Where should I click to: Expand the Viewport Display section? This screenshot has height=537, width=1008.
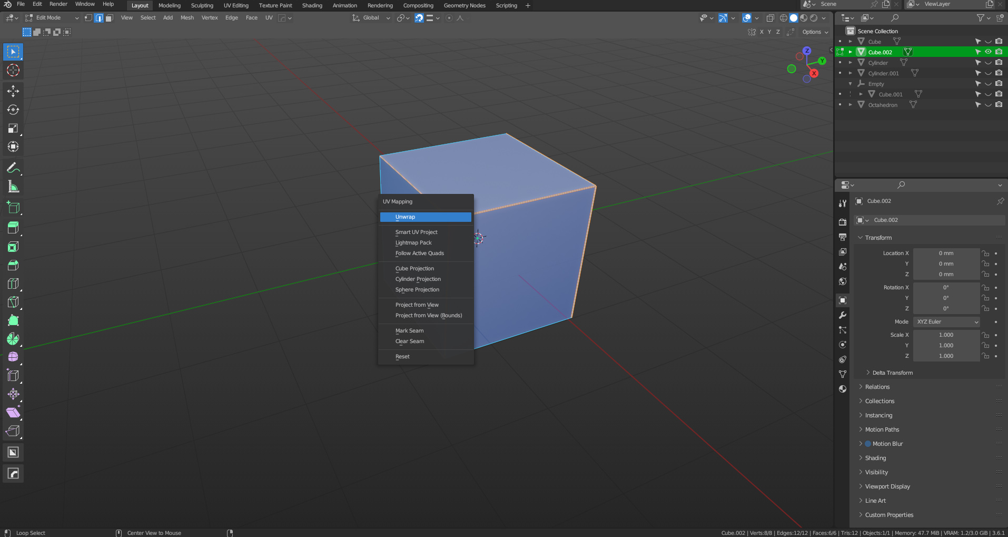[x=887, y=486]
